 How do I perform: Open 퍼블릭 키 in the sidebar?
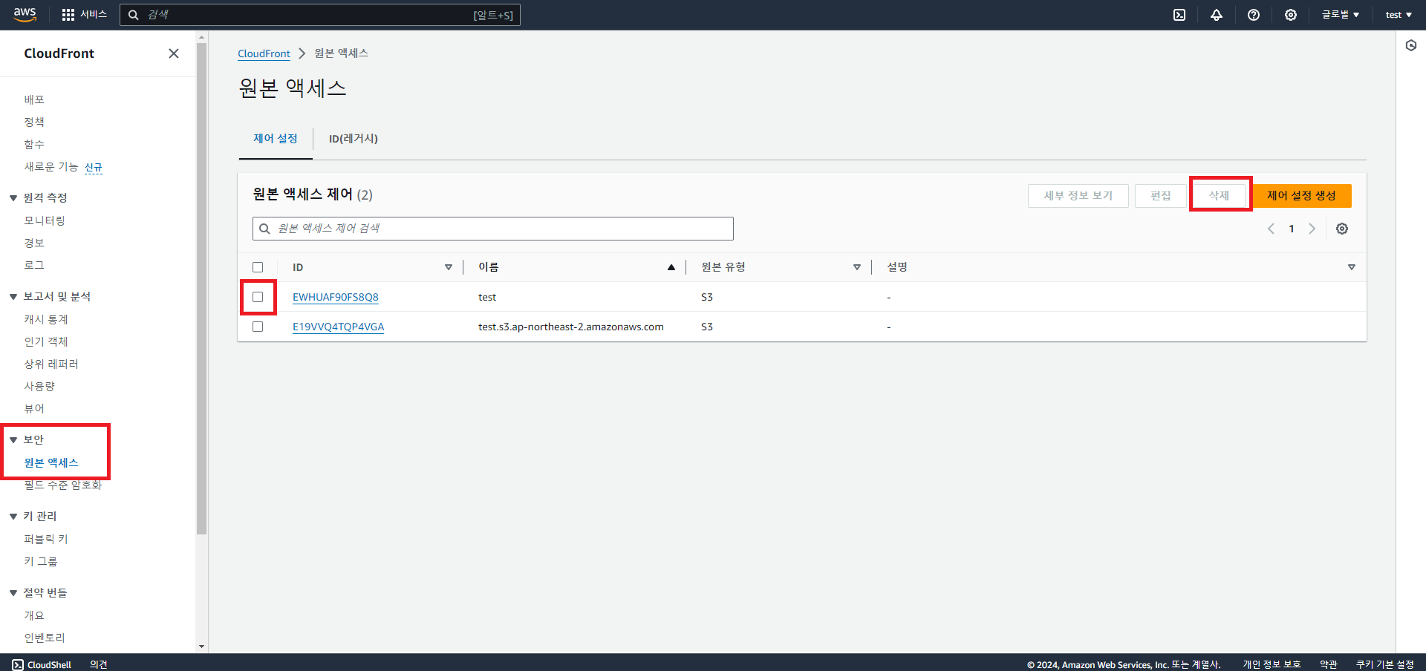[46, 539]
